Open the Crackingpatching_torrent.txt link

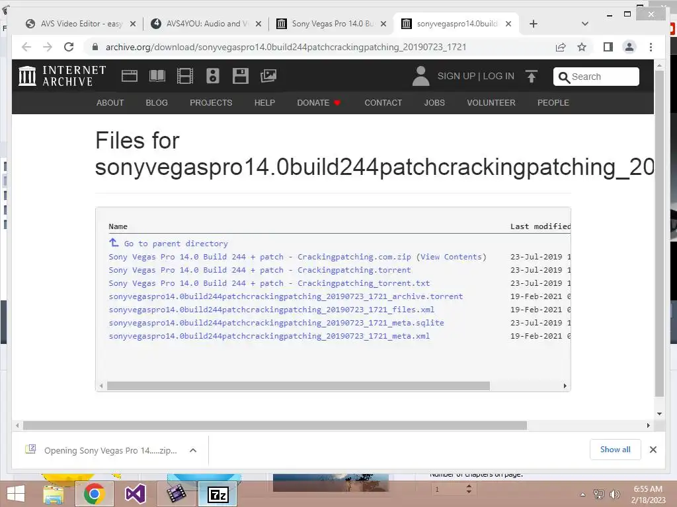tap(270, 283)
